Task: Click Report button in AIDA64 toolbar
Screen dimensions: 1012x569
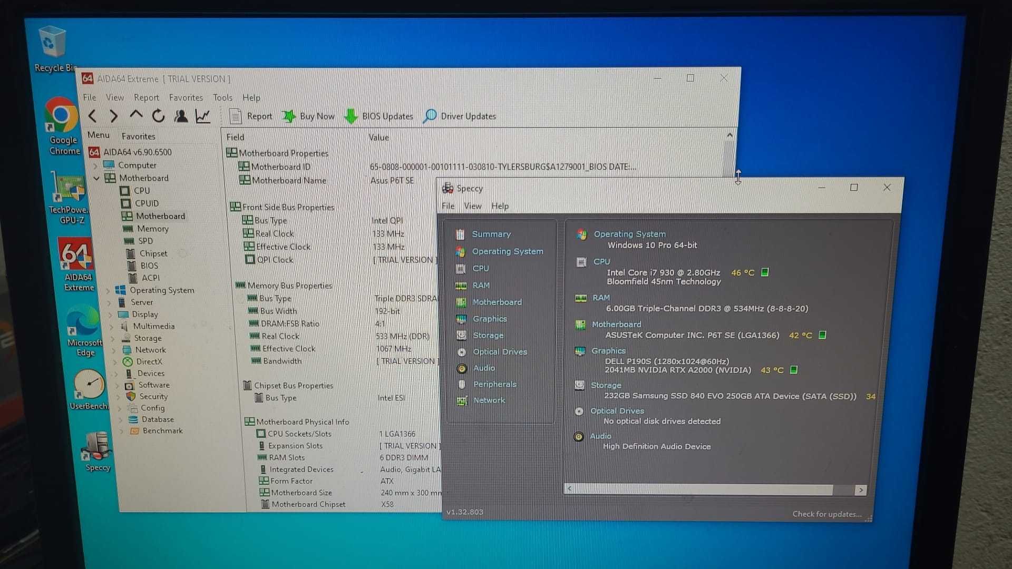Action: point(251,116)
